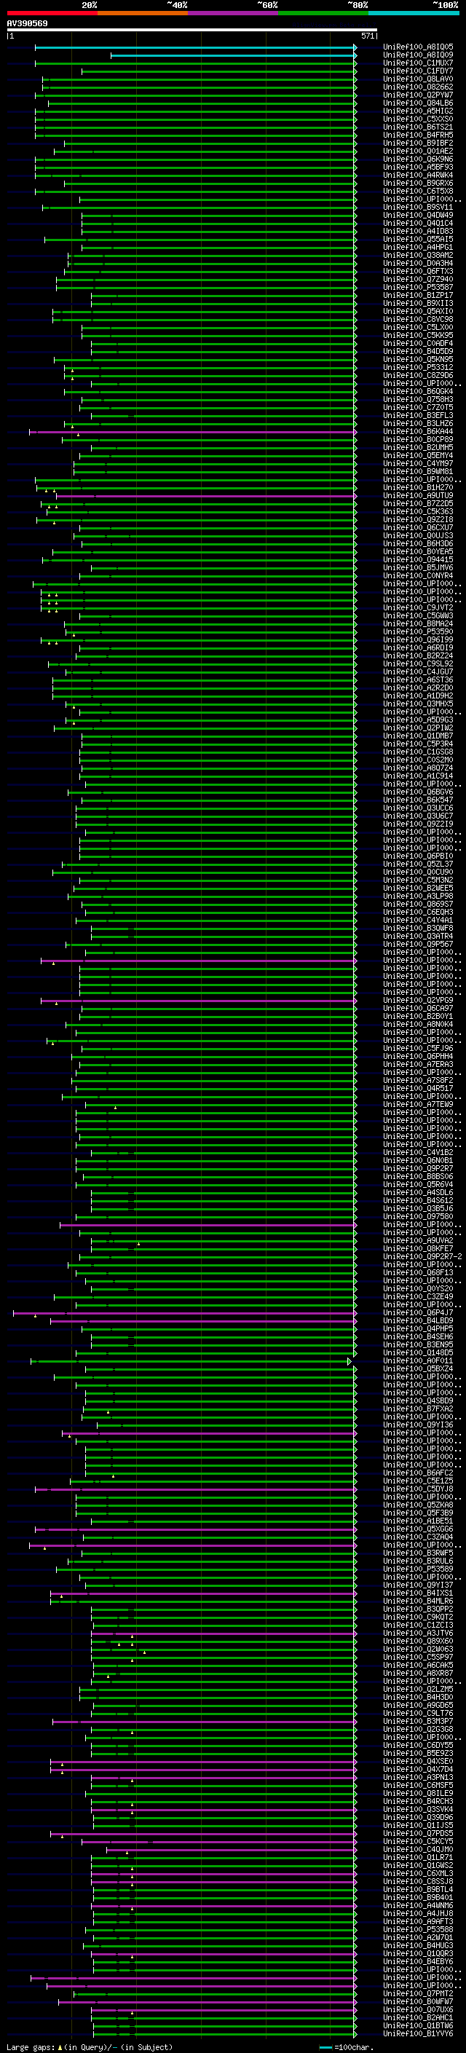Image resolution: width=466 pixels, height=2053 pixels.
Task: Click the magenta alignment bar for UniRef100_B6KA44
Action: click(x=192, y=432)
